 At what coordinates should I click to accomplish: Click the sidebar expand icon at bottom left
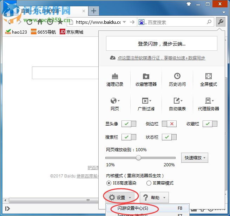coord(7,209)
